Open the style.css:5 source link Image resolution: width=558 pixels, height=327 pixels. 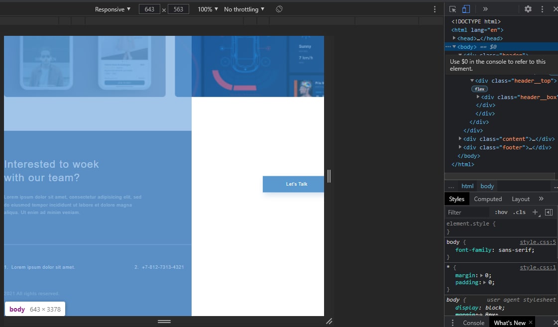click(x=538, y=242)
